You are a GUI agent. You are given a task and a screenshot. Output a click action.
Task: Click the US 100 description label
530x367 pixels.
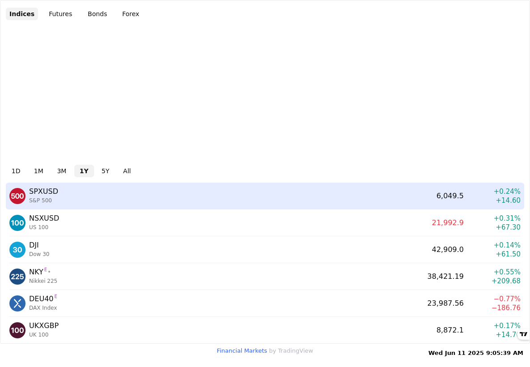tap(38, 227)
